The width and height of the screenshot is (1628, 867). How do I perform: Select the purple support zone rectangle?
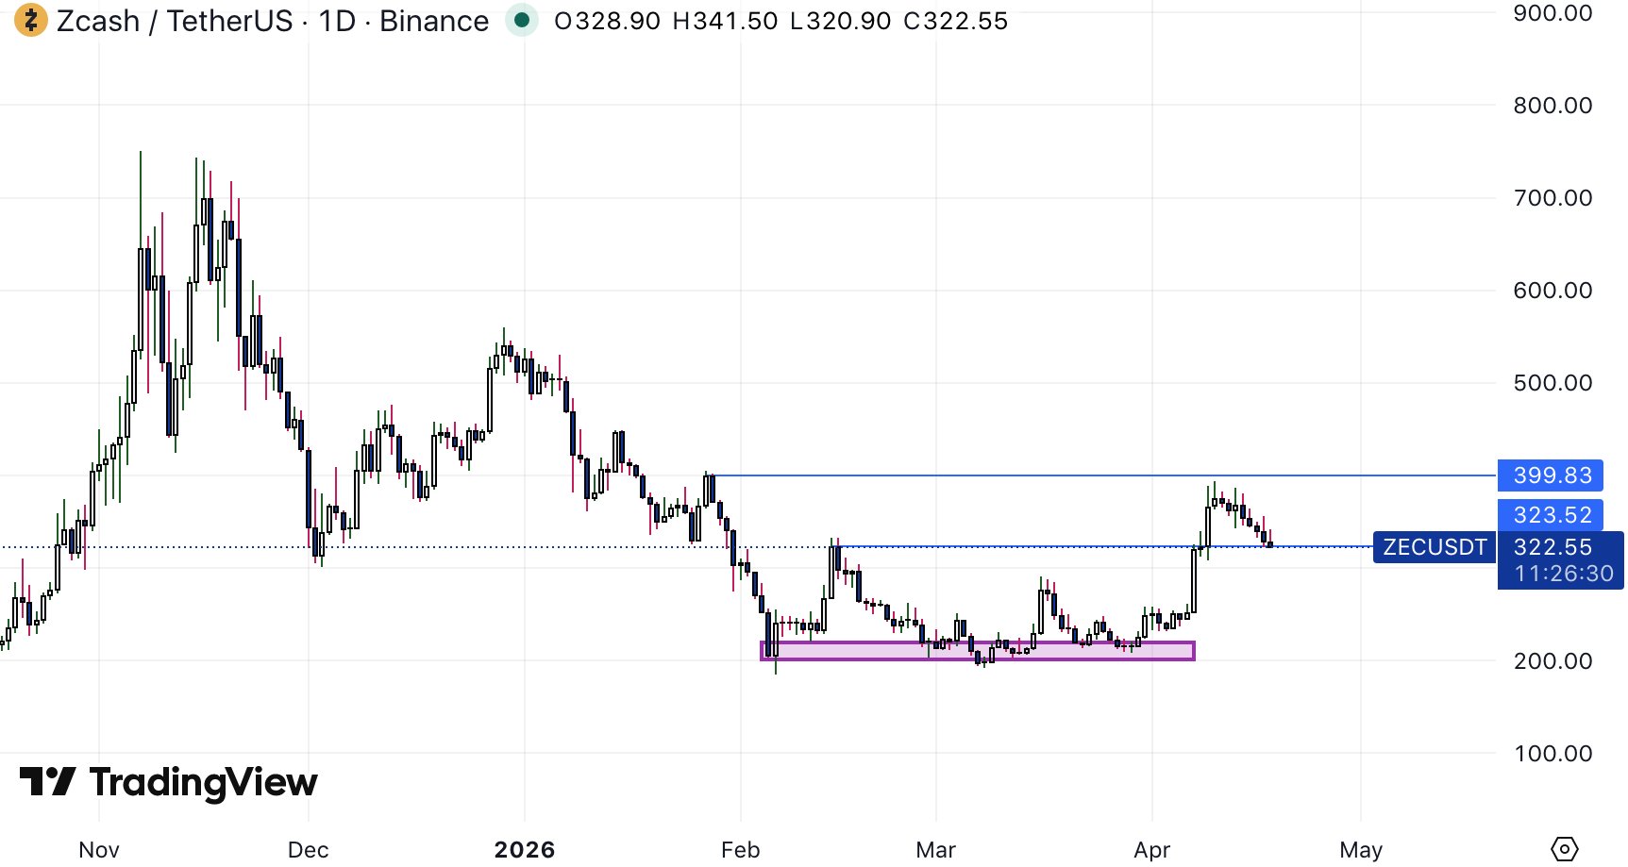point(977,651)
